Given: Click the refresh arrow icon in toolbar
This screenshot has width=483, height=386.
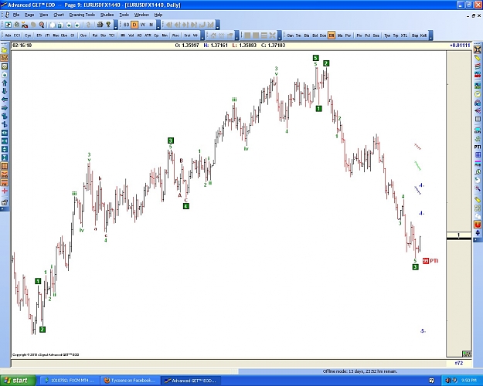Looking at the screenshot, I should (x=88, y=25).
